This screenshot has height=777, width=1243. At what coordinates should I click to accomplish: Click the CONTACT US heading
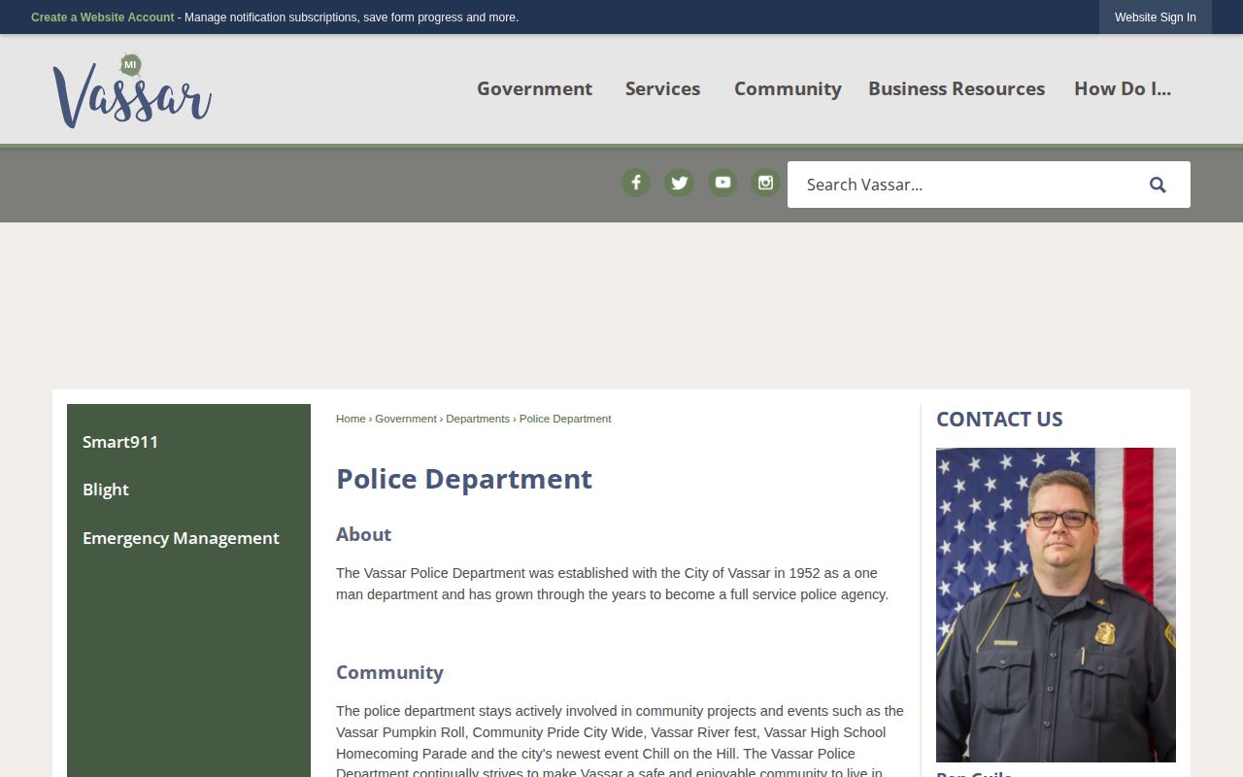[999, 420]
